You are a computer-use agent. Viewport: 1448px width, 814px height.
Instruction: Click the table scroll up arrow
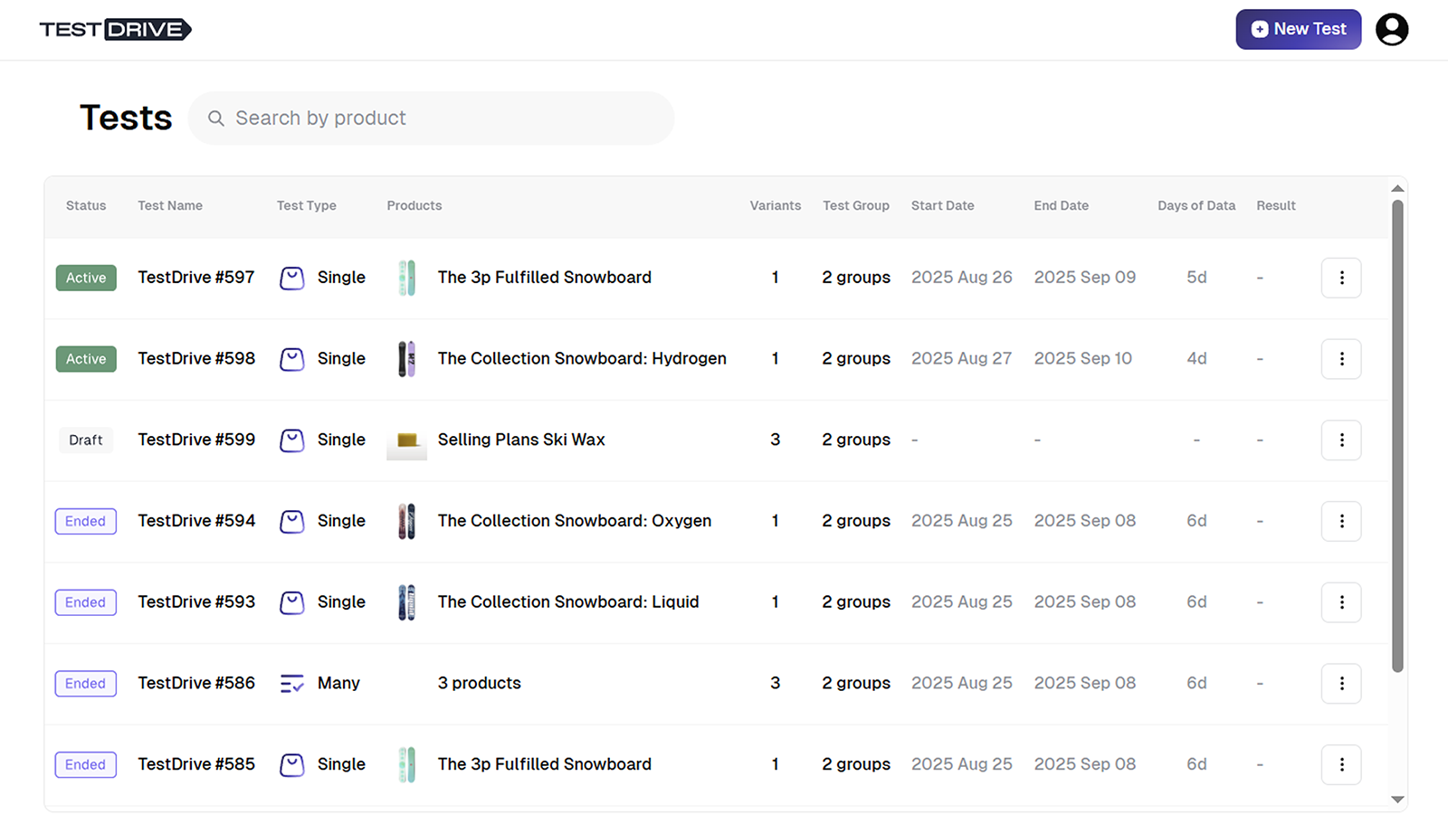pos(1397,189)
